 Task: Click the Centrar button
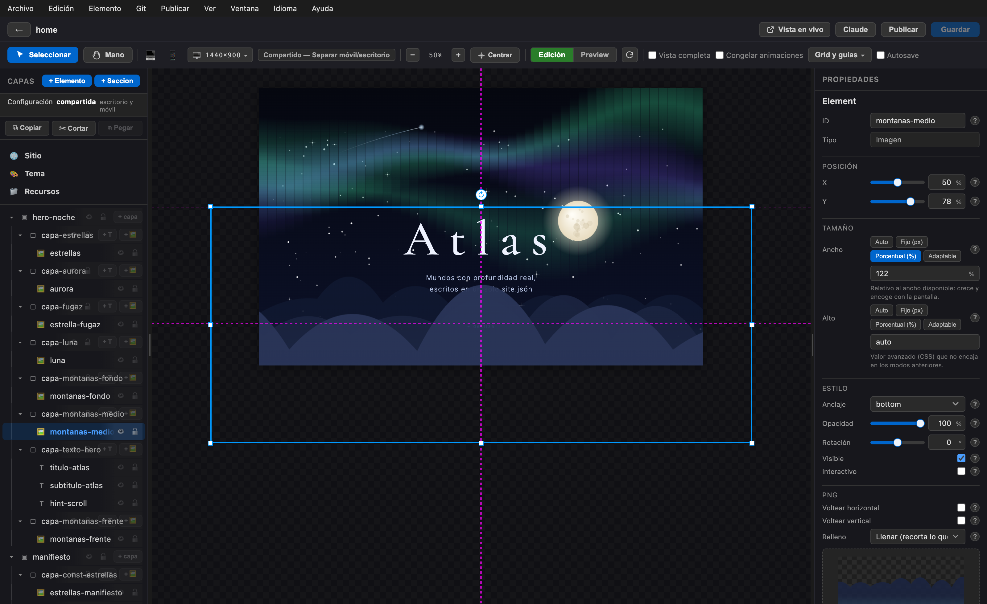(x=495, y=55)
